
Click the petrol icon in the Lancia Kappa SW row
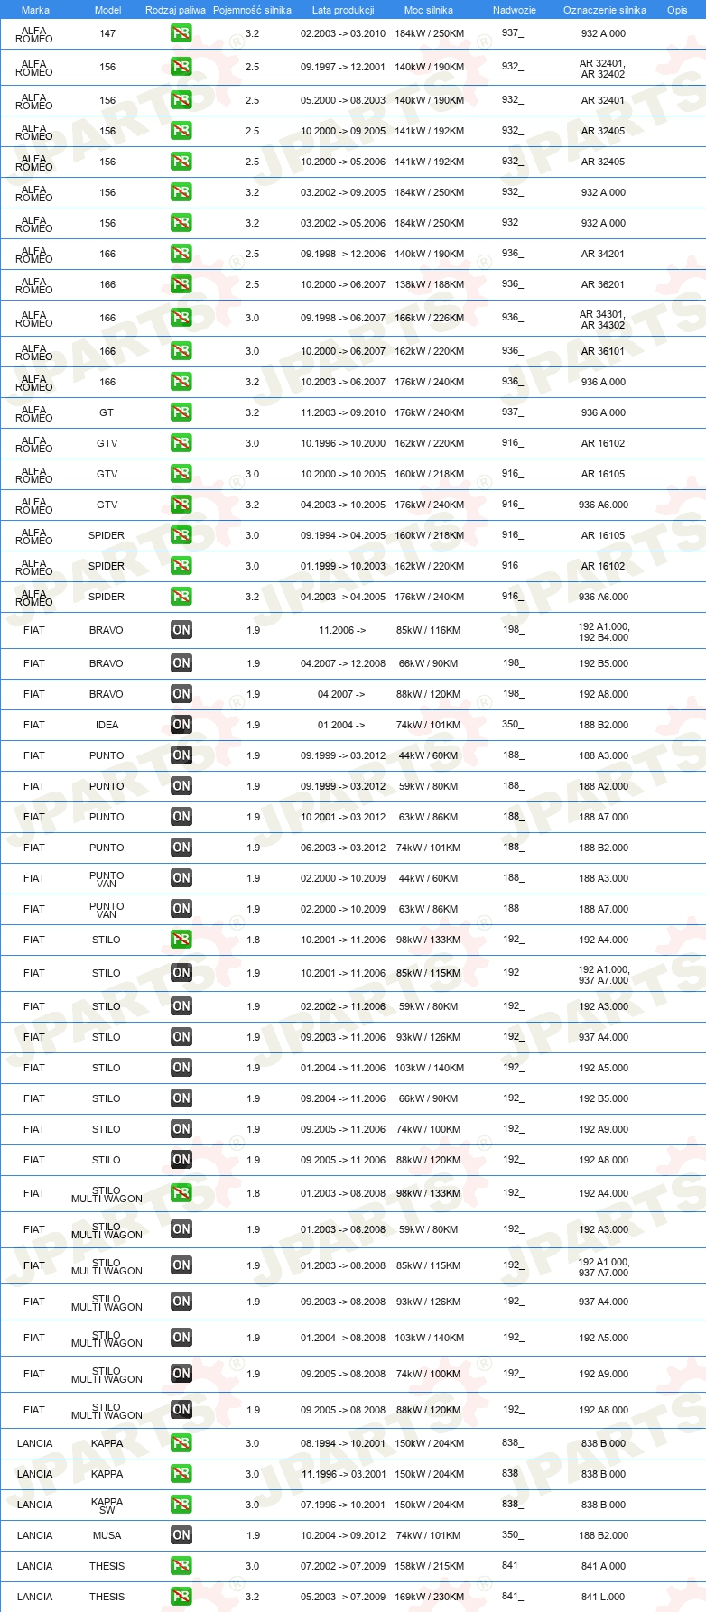pyautogui.click(x=181, y=1505)
